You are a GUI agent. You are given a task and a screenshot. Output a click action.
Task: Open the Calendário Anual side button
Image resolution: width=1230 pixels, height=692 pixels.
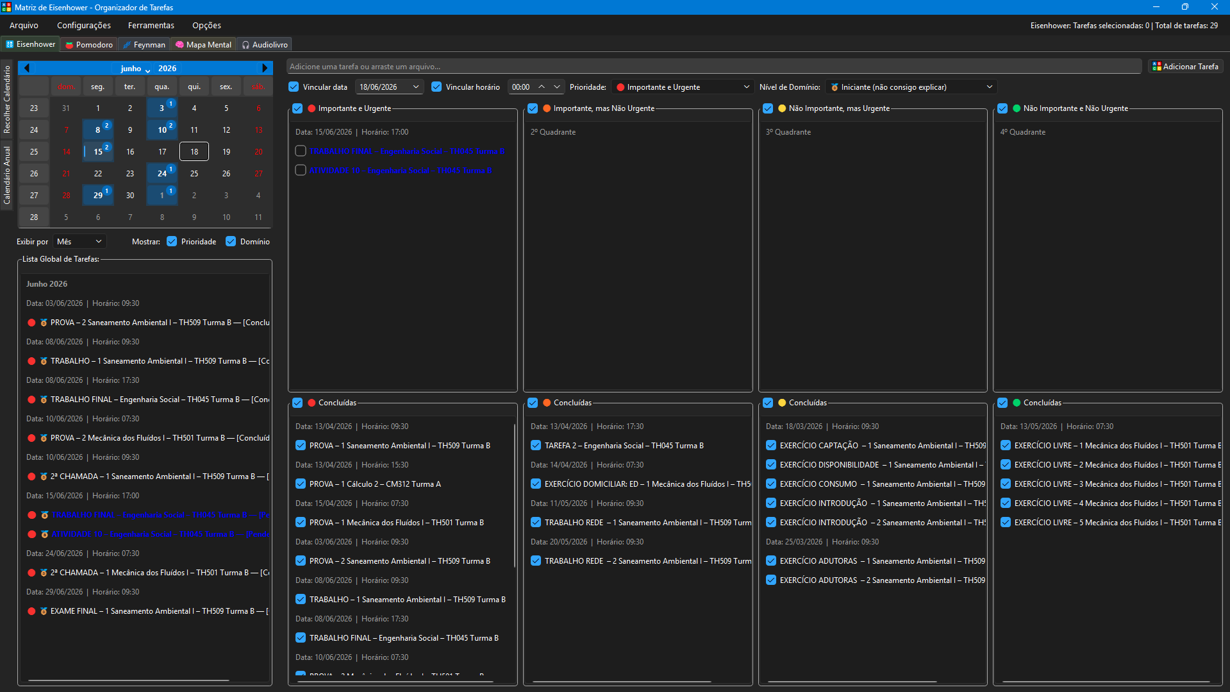point(7,176)
